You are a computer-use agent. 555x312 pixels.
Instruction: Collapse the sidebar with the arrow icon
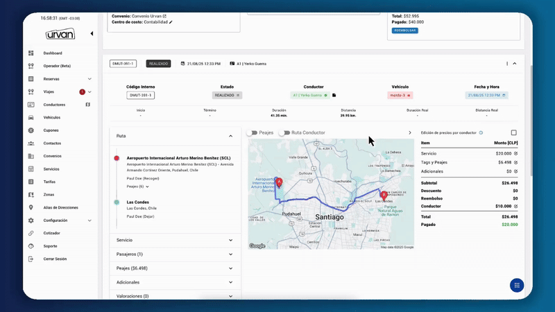92,33
